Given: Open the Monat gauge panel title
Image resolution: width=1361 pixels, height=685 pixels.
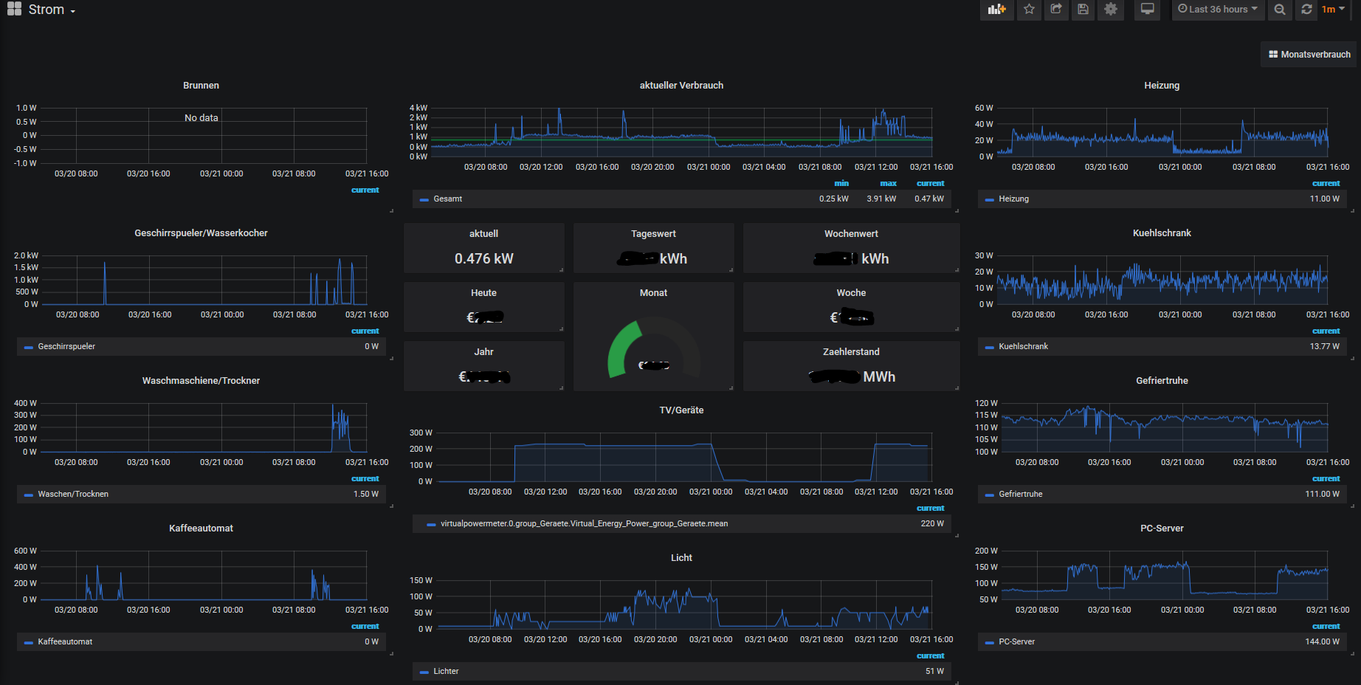Looking at the screenshot, I should (x=653, y=293).
